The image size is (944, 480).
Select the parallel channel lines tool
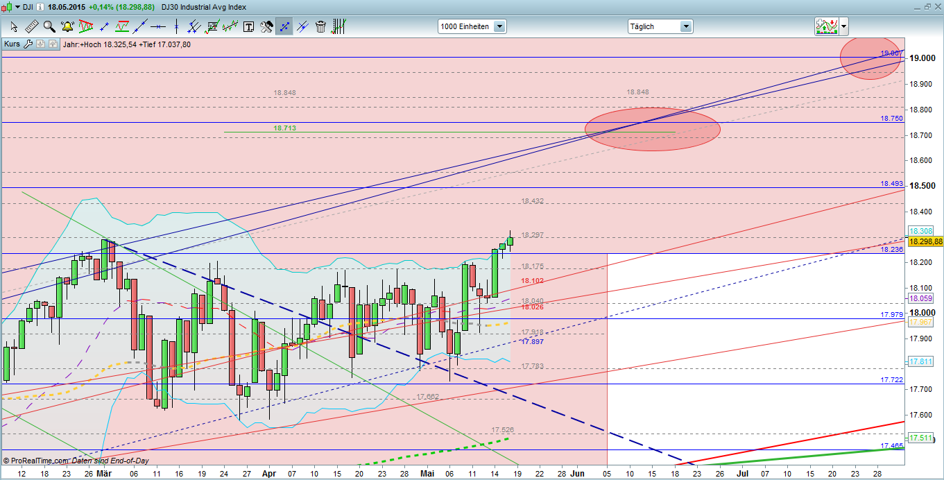click(x=194, y=26)
